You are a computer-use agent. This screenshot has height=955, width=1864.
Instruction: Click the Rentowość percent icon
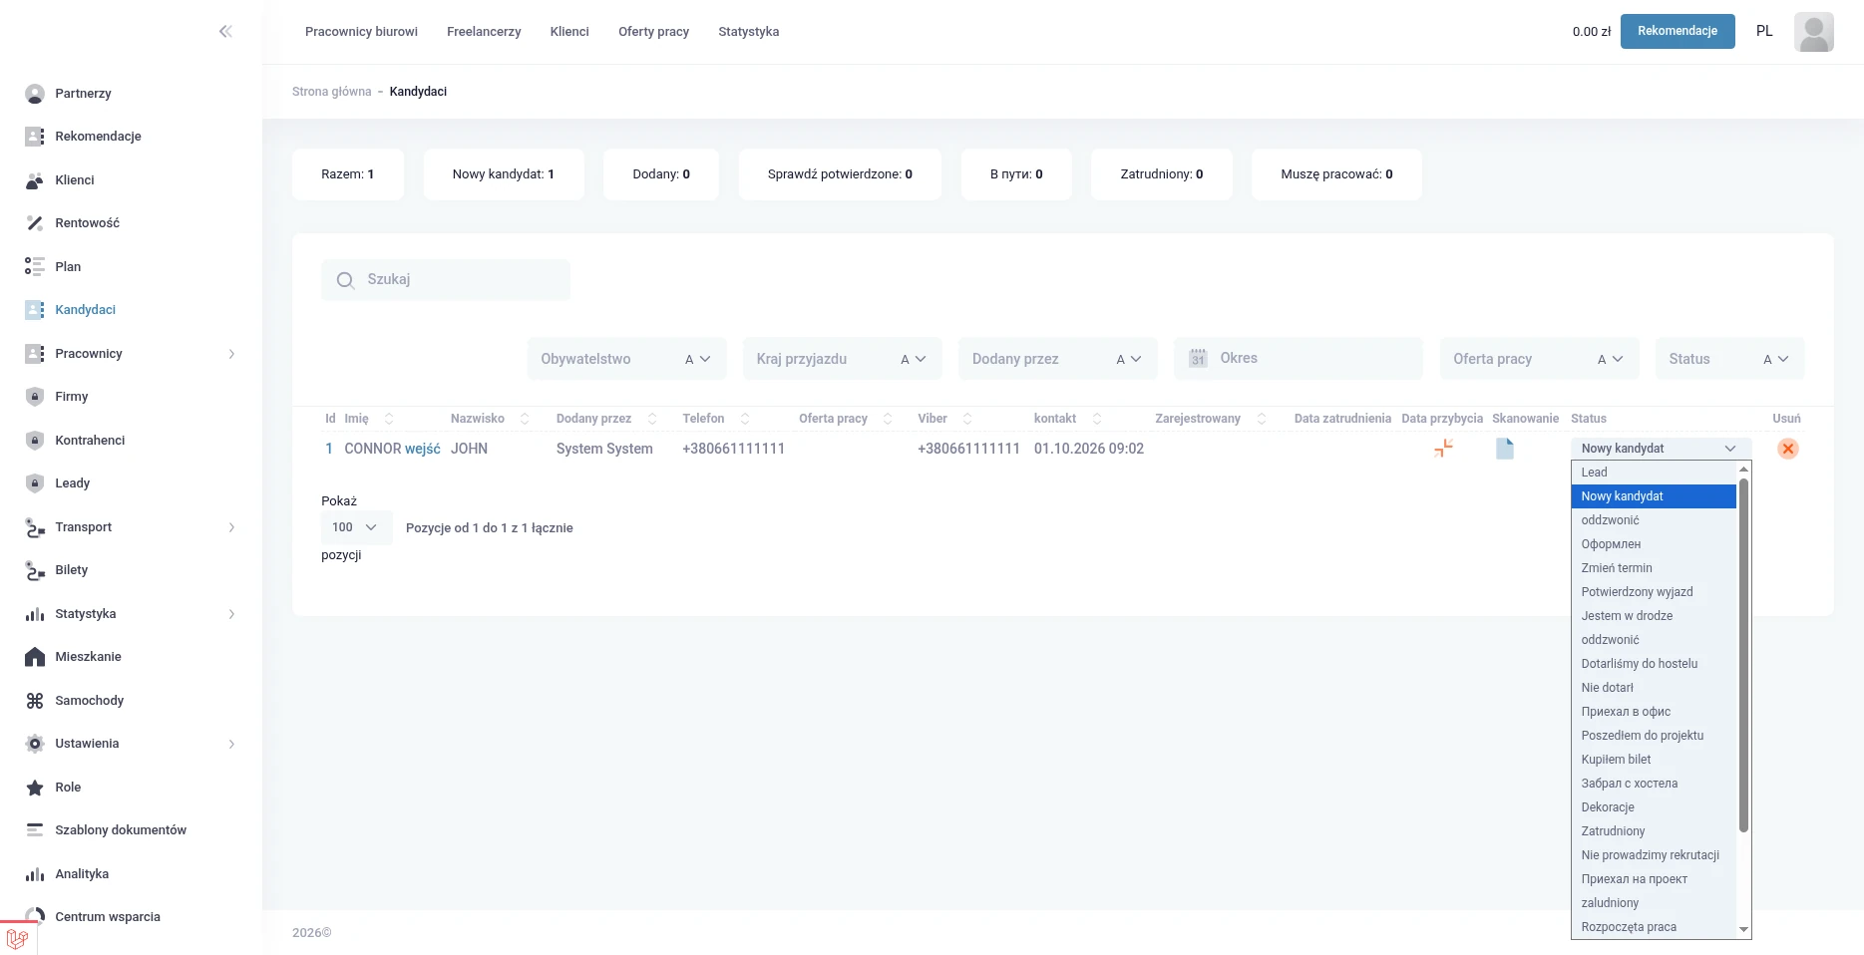click(35, 223)
